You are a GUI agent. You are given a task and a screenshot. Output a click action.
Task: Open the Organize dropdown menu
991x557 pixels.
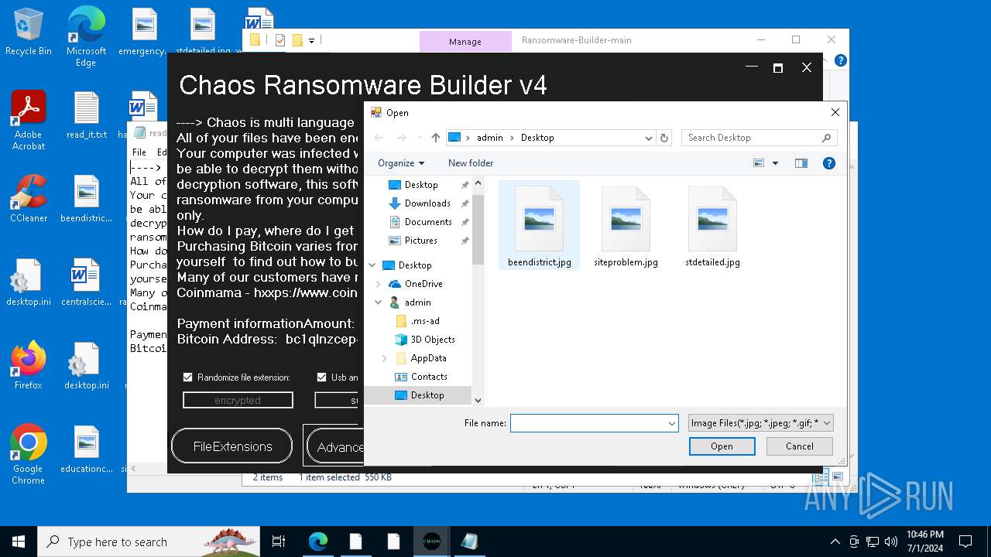coord(401,163)
